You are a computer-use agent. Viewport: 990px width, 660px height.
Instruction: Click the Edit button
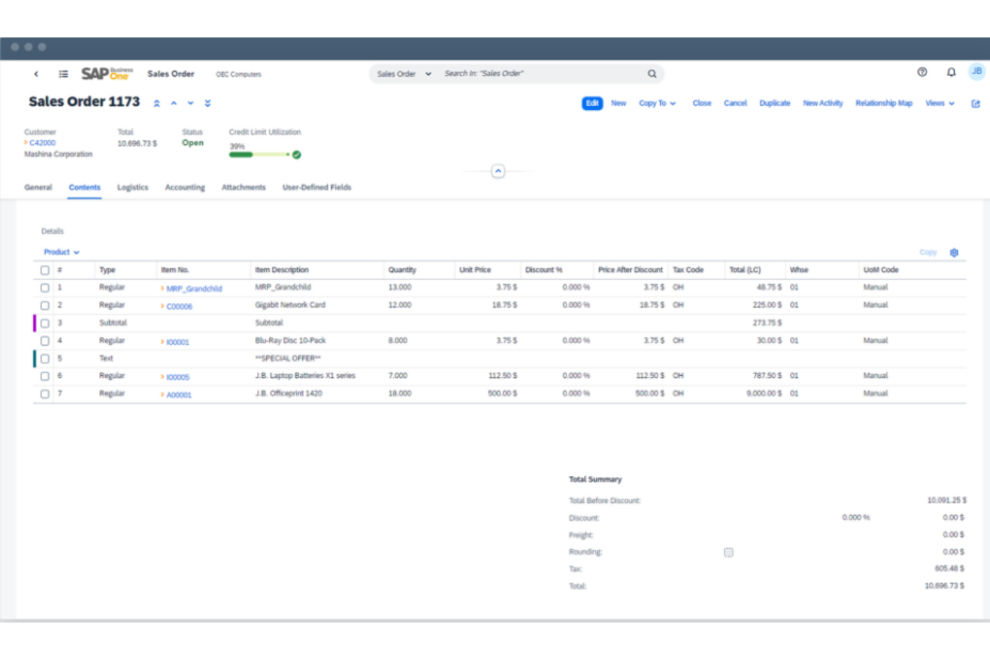coord(591,103)
